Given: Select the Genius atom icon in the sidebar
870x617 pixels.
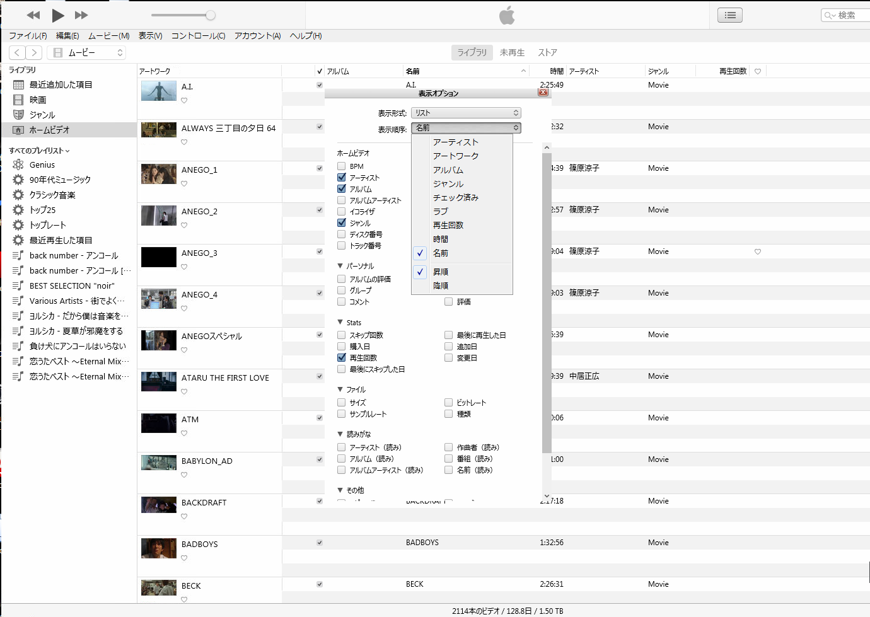Looking at the screenshot, I should pos(18,164).
